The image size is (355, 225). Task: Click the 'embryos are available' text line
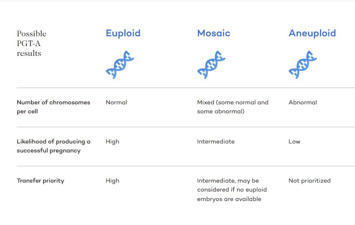229,199
